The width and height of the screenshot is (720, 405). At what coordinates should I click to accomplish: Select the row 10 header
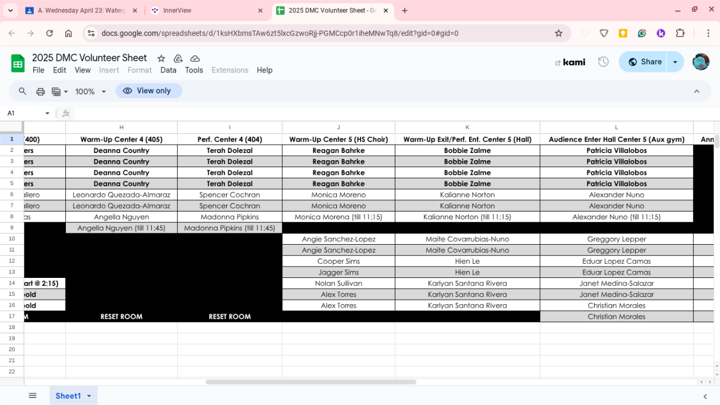[12, 239]
